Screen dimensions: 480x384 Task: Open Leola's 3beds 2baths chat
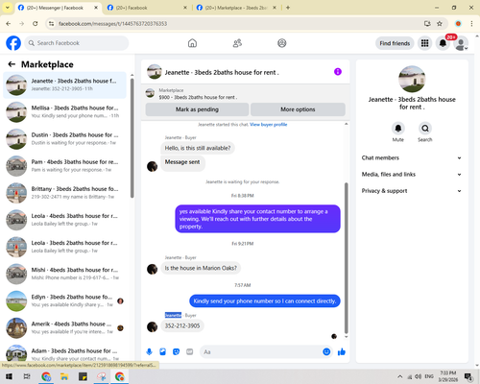(x=64, y=247)
